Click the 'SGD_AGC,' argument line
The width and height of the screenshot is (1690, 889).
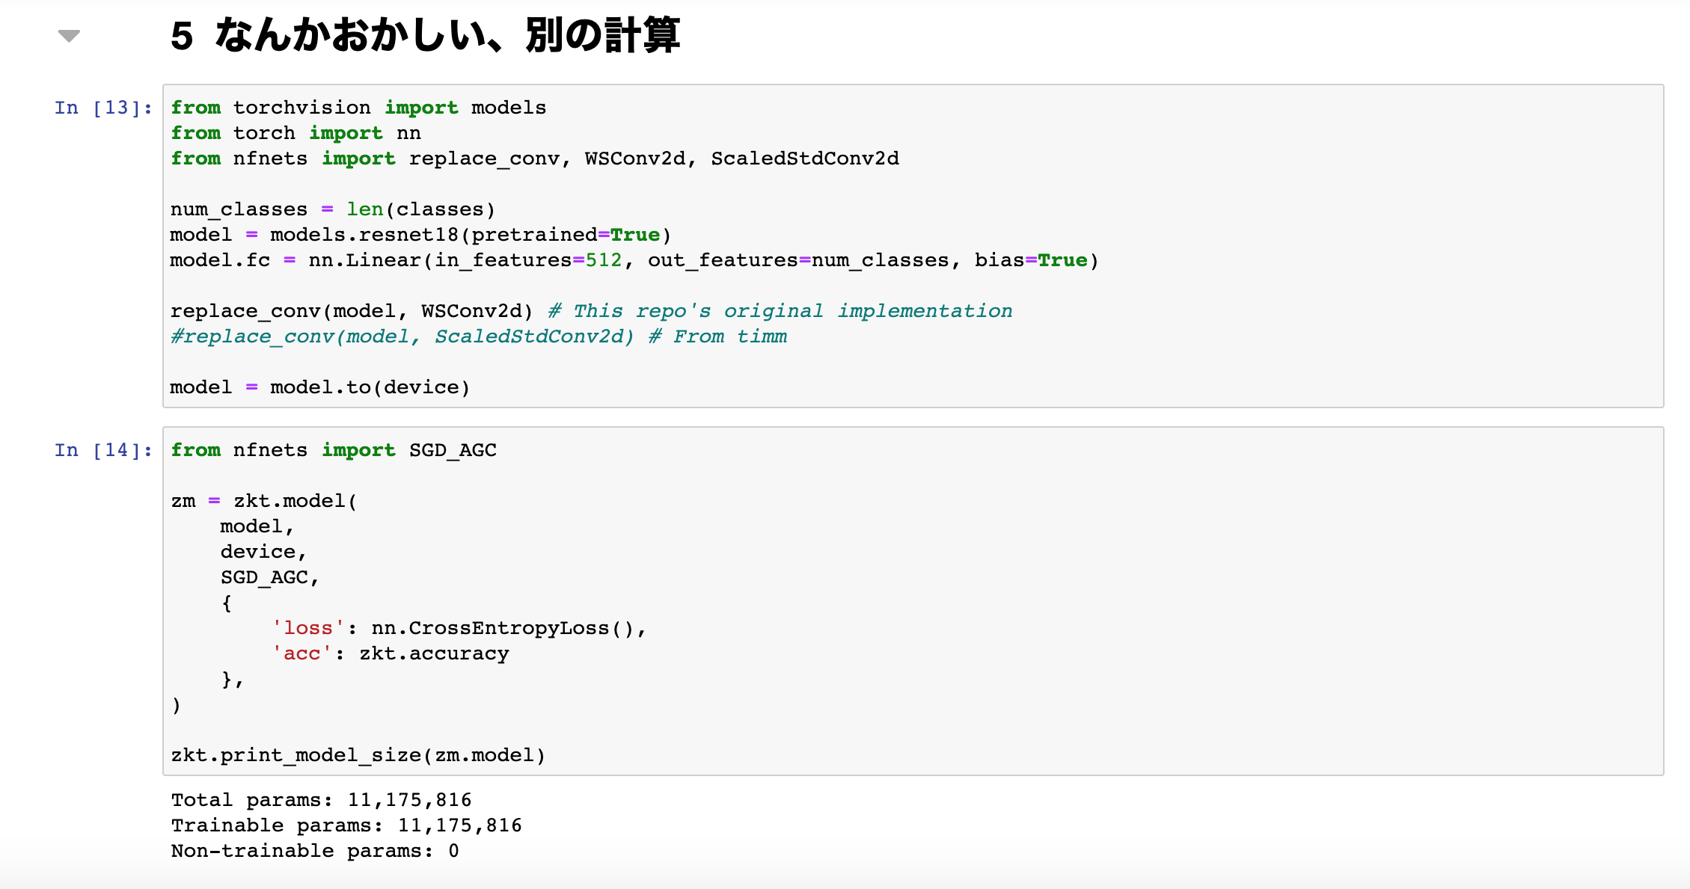pos(269,577)
